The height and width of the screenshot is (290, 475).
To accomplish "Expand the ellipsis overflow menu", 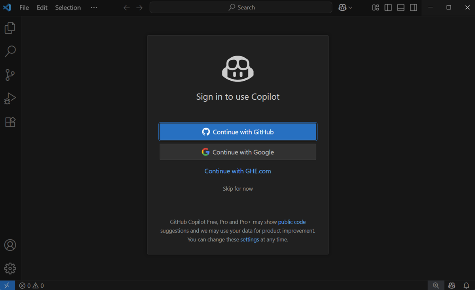I will pyautogui.click(x=94, y=7).
